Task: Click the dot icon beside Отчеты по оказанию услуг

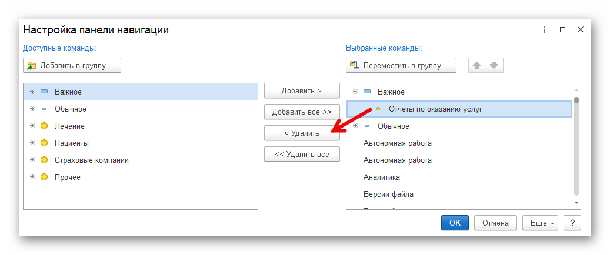Action: tap(378, 109)
